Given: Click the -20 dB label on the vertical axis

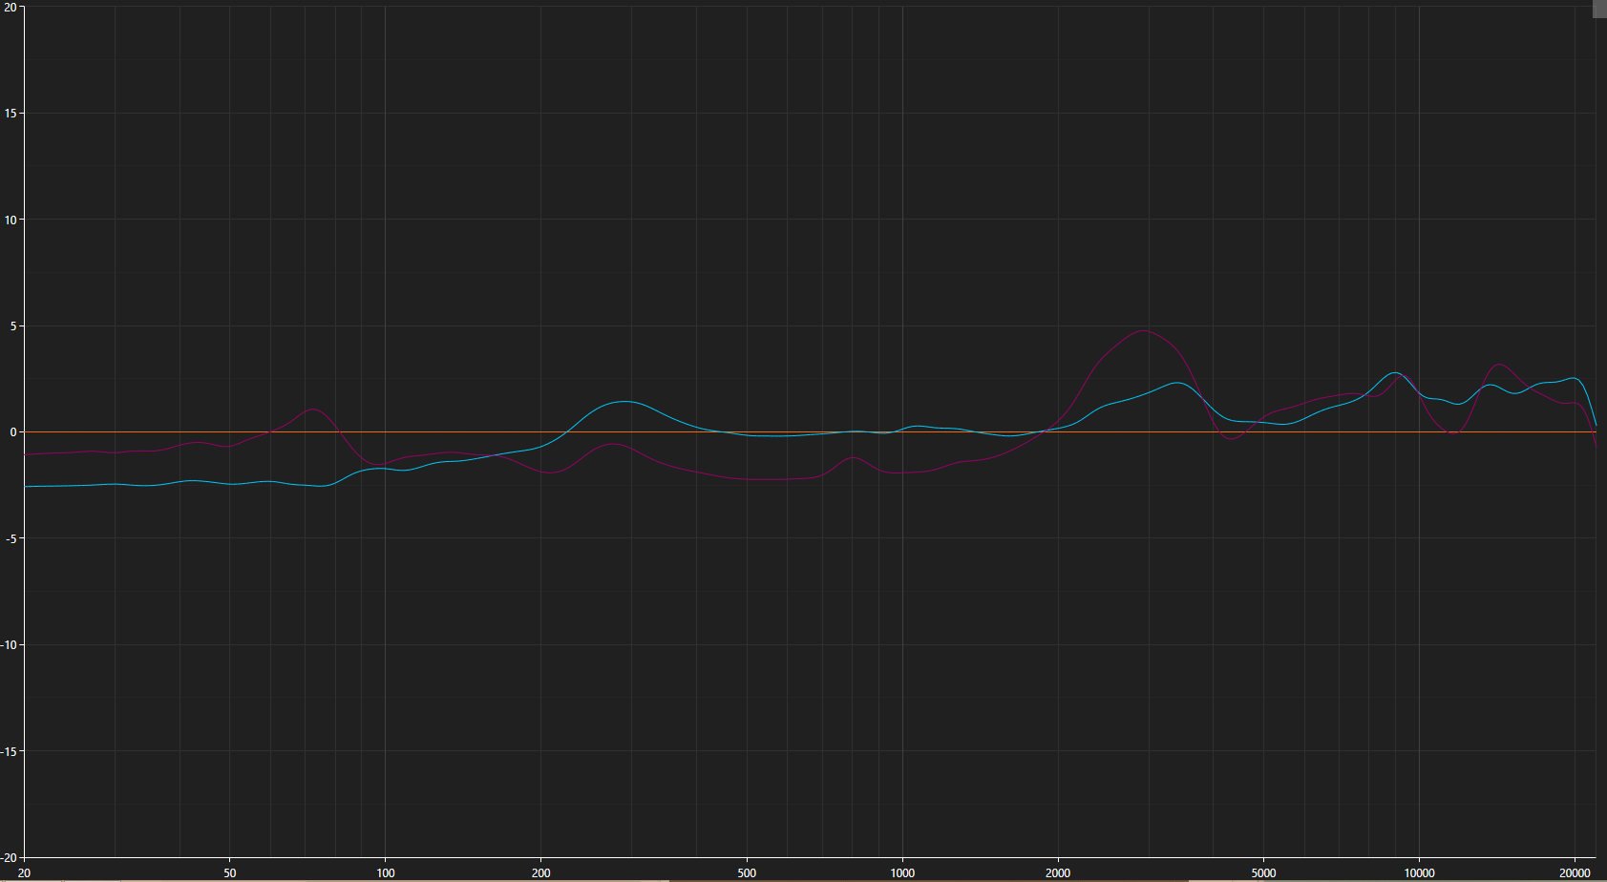Looking at the screenshot, I should coord(11,857).
